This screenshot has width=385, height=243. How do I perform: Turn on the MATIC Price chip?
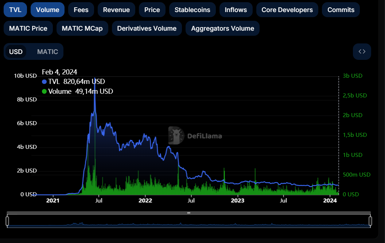point(28,28)
